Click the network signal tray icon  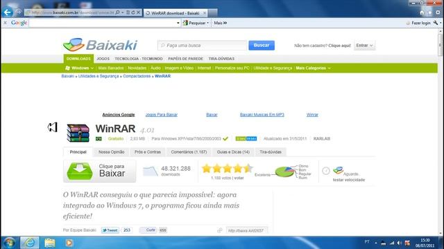coord(392,243)
